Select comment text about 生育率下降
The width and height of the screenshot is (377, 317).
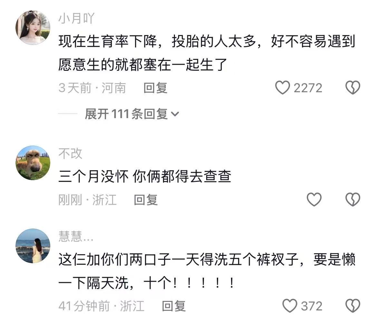click(x=207, y=53)
